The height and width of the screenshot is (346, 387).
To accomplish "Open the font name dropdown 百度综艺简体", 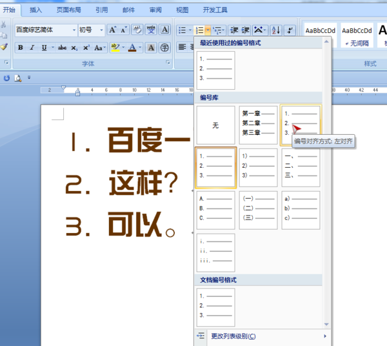I will (74, 30).
